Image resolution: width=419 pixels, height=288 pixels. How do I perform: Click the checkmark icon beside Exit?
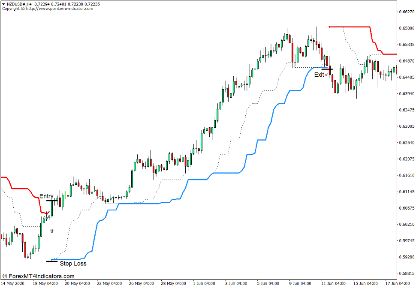point(326,74)
